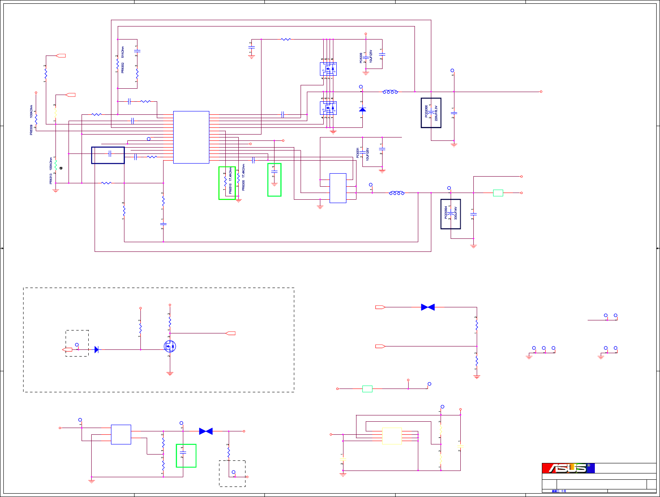This screenshot has width=660, height=497.
Task: Click the PC6331 reference label
Action: pyautogui.click(x=358, y=153)
